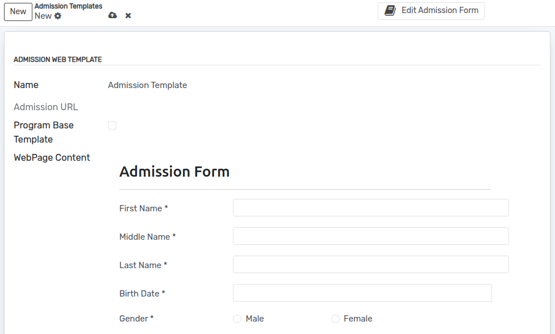The height and width of the screenshot is (334, 555).
Task: Click the WebPage Content label
Action: point(52,157)
